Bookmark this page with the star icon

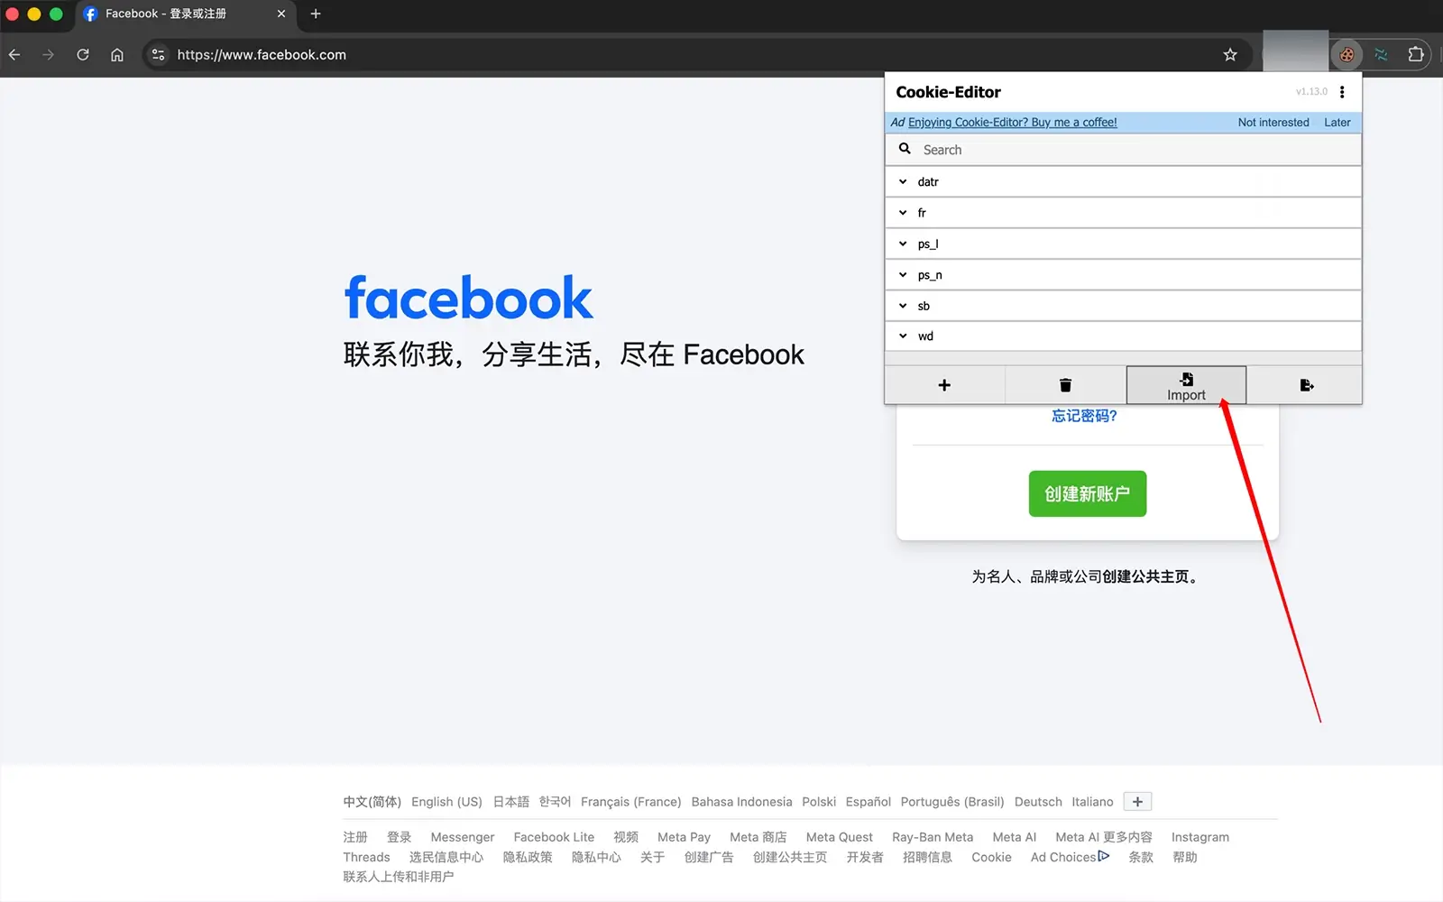pyautogui.click(x=1230, y=55)
